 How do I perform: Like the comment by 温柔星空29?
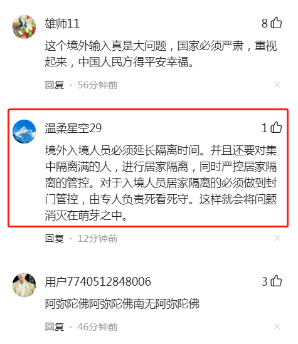point(276,127)
